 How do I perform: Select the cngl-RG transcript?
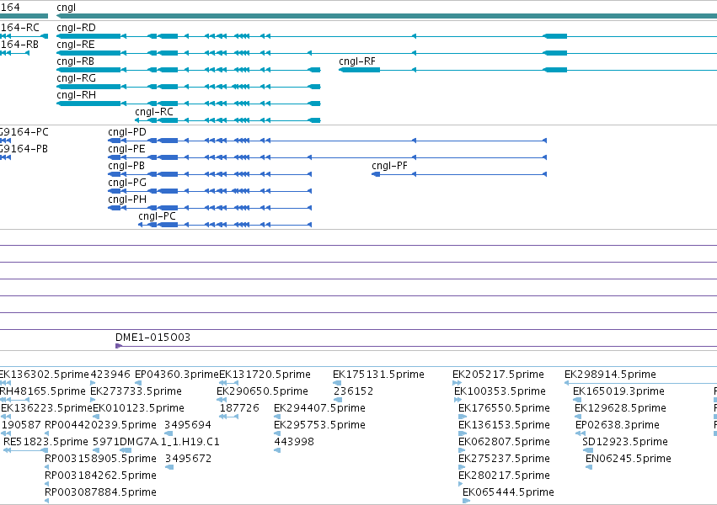(x=77, y=78)
